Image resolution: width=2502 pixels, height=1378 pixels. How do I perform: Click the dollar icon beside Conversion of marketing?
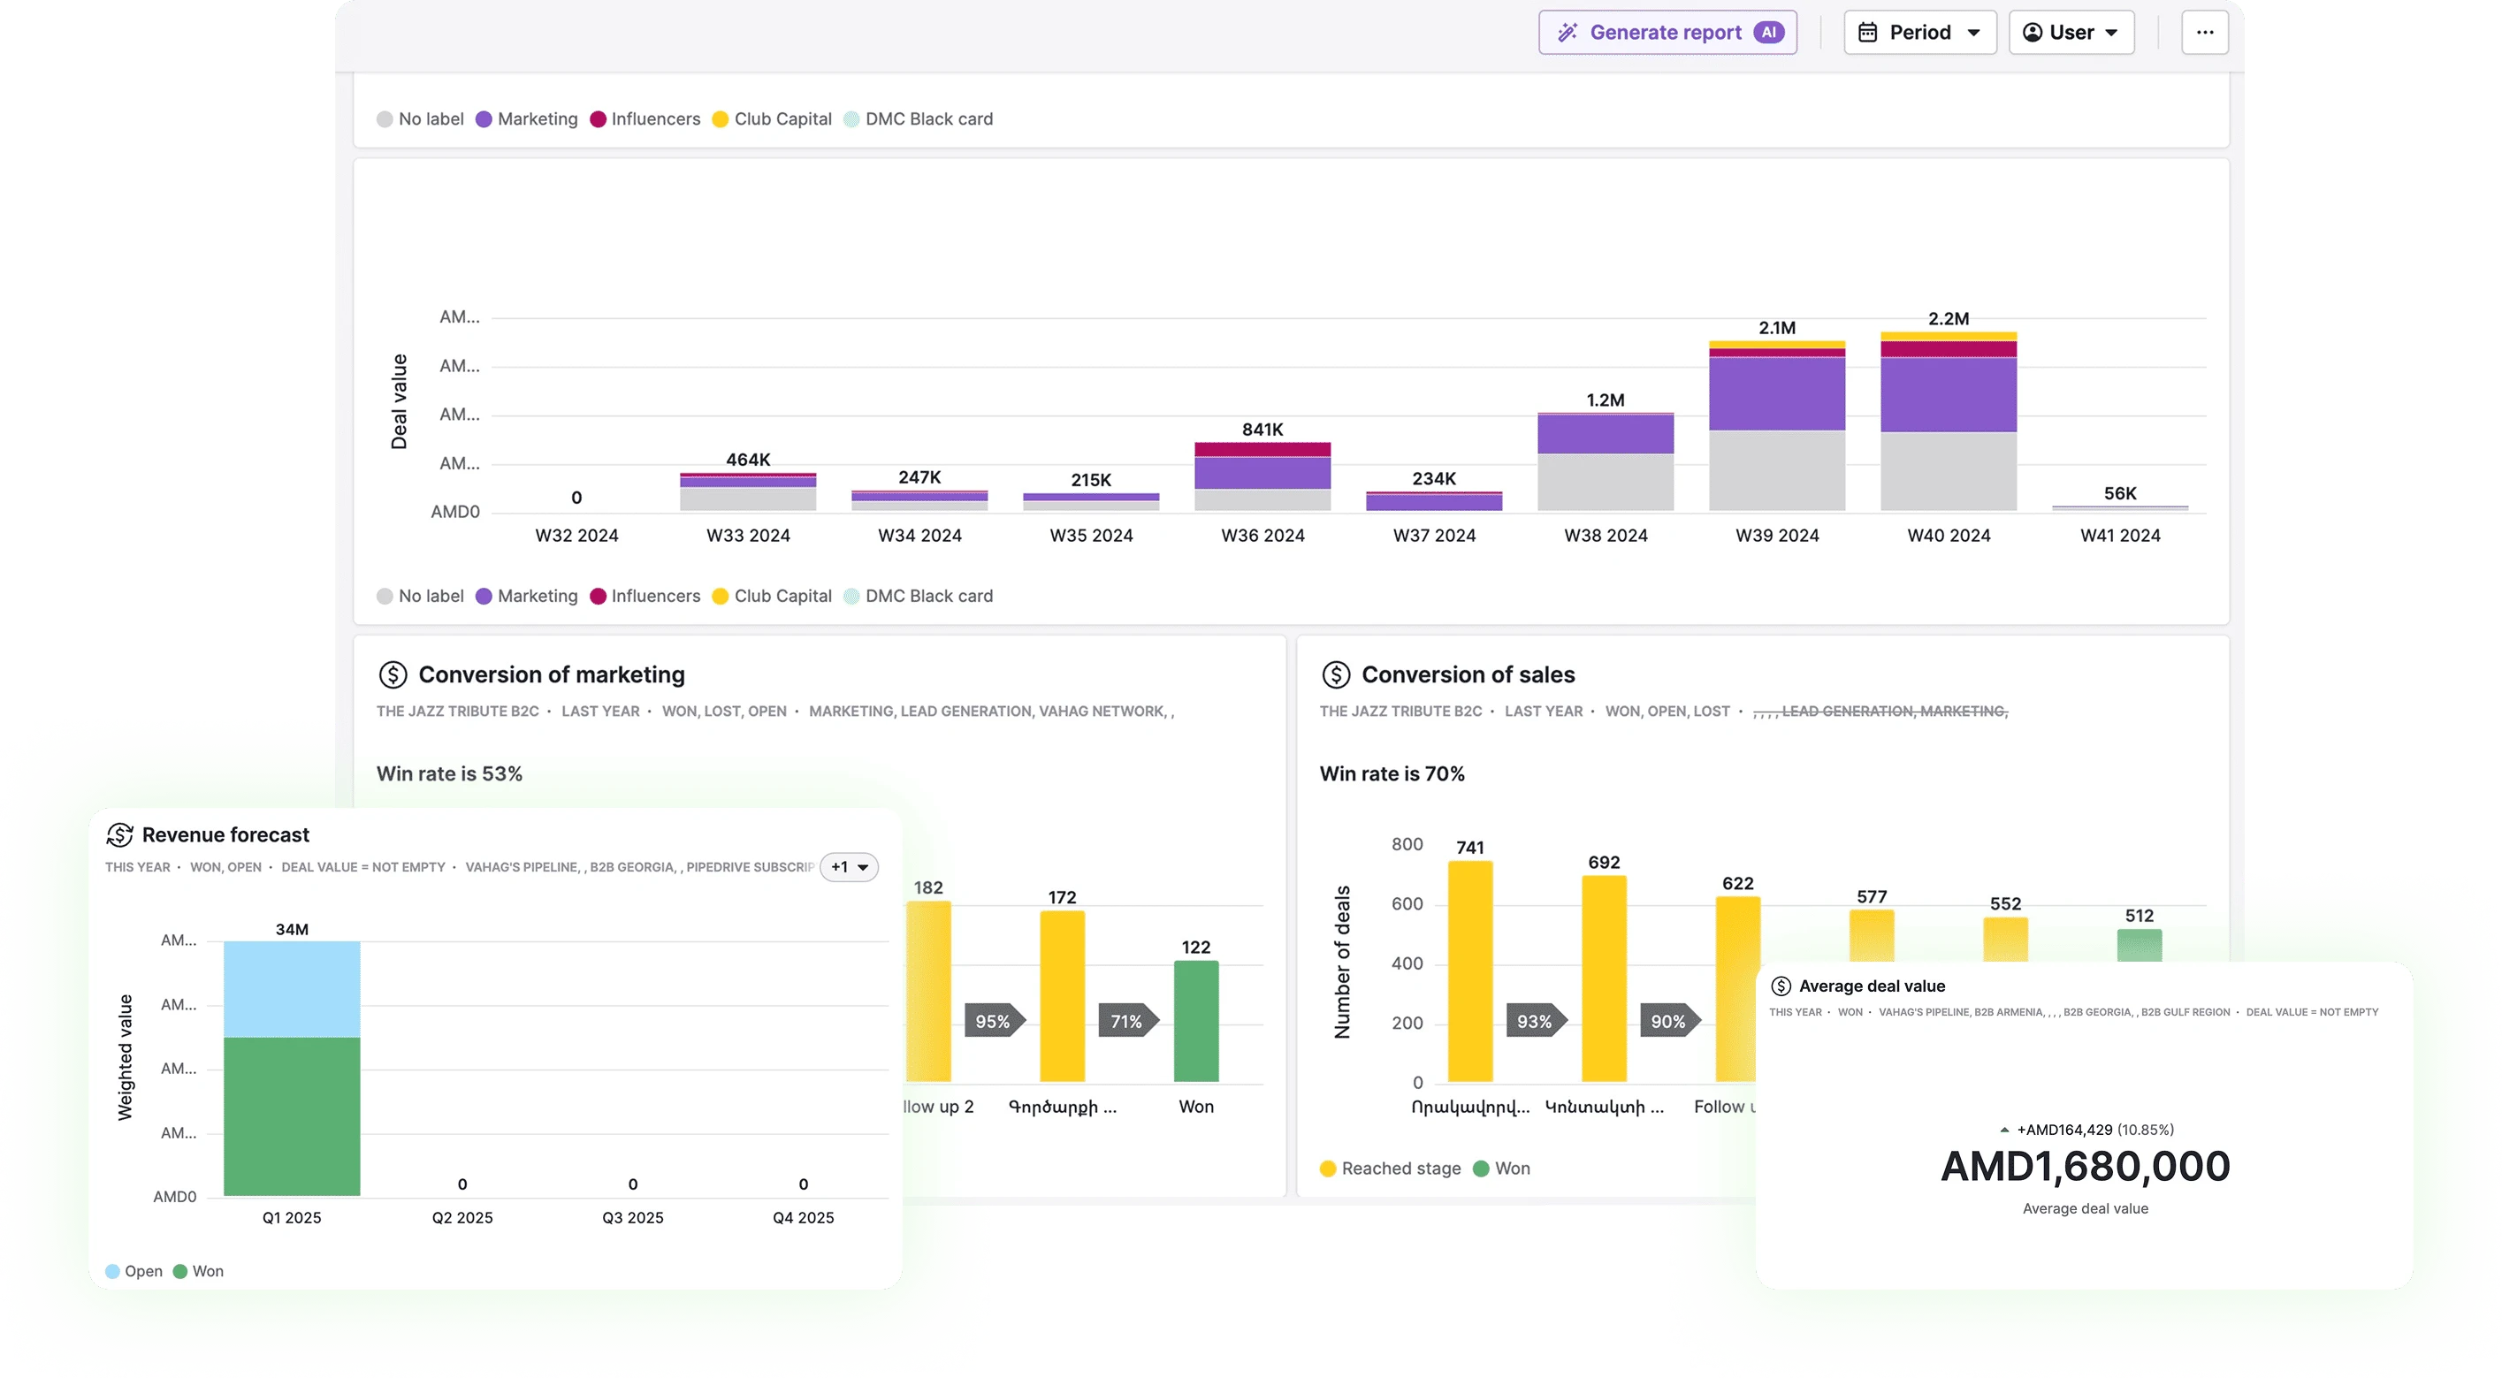[x=393, y=674]
